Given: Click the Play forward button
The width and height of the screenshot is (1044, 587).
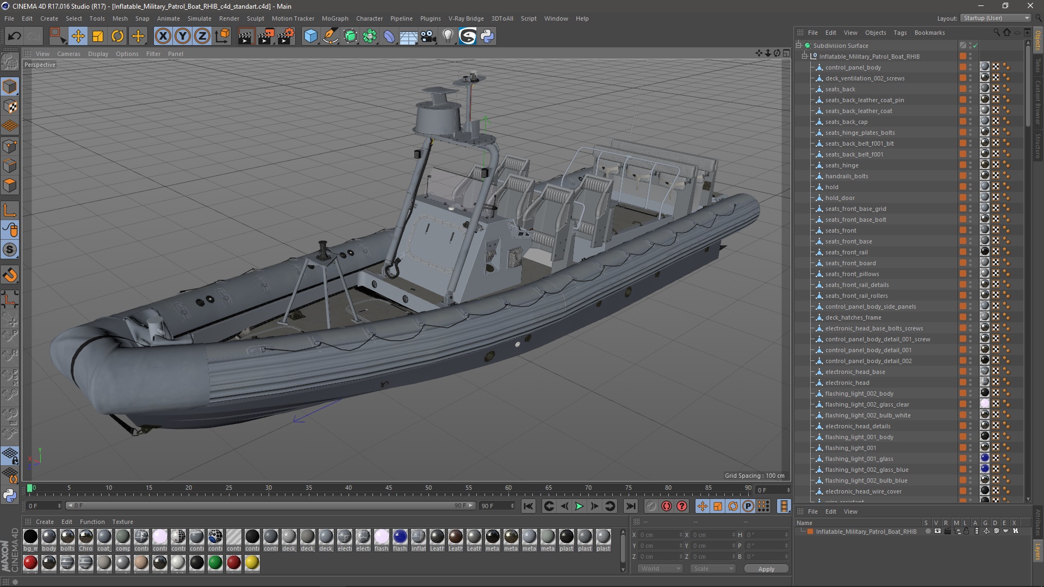Looking at the screenshot, I should (579, 506).
